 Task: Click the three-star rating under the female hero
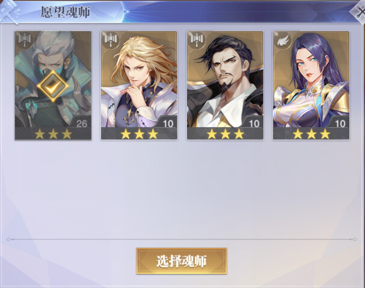(311, 134)
